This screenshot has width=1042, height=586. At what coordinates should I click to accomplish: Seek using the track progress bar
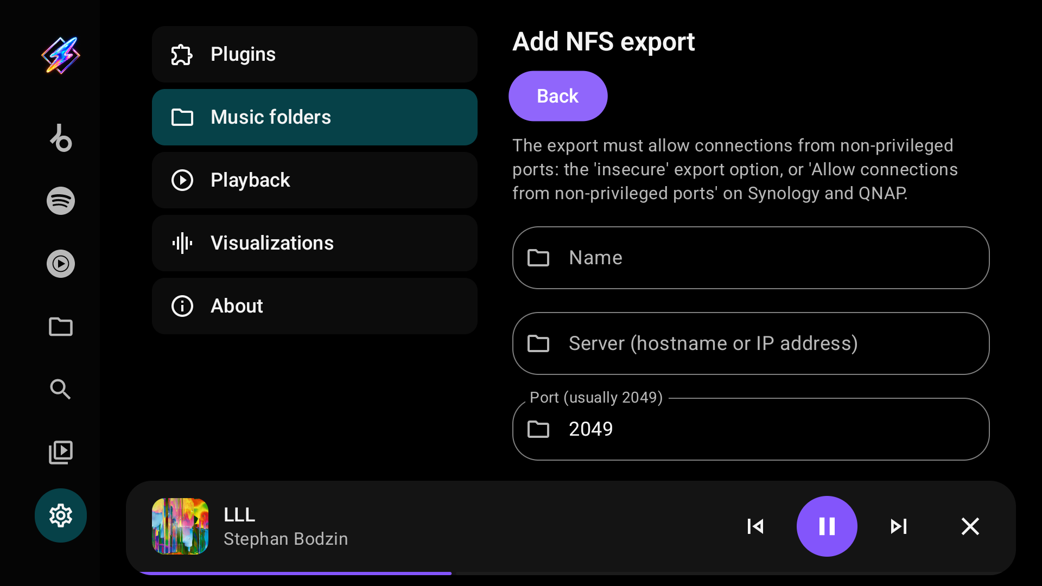point(571,573)
